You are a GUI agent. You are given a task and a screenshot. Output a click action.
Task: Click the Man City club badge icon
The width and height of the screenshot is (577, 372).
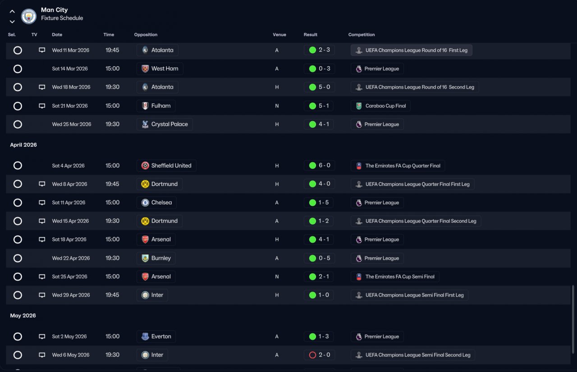pyautogui.click(x=29, y=17)
